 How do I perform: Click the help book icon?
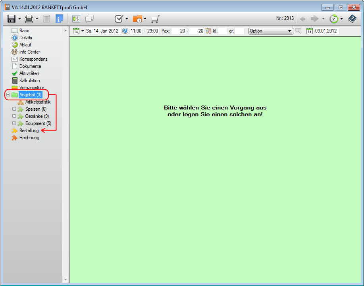pos(352,18)
